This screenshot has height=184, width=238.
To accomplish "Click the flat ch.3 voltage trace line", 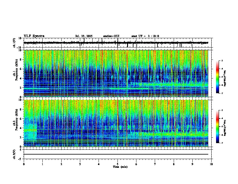I will (116, 154).
